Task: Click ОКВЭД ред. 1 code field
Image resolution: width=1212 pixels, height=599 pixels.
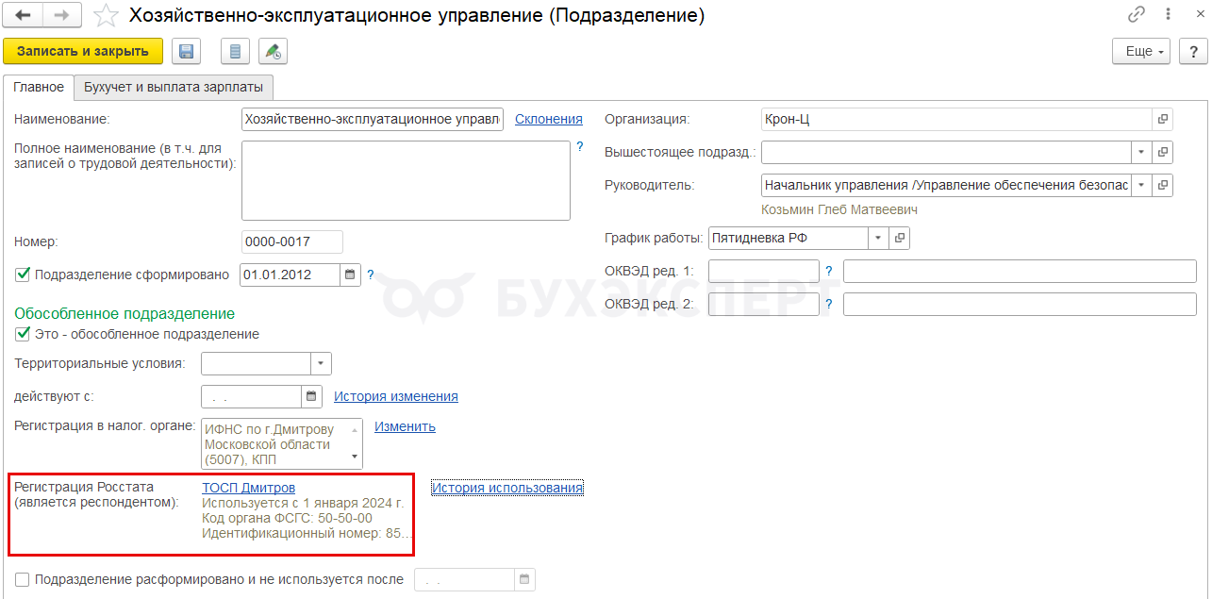Action: 764,271
